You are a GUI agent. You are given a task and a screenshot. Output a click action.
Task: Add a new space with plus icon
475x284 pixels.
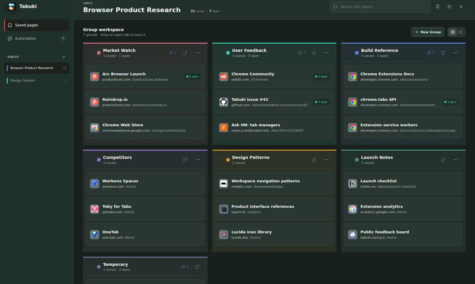(64, 57)
